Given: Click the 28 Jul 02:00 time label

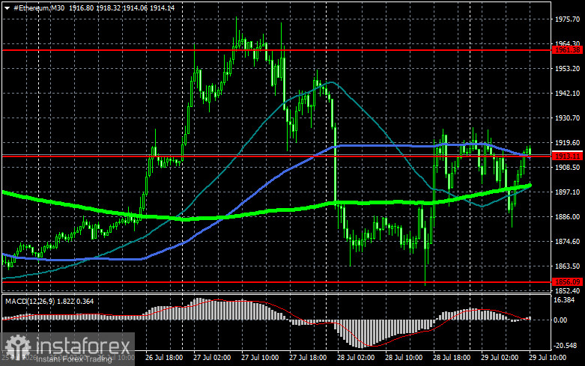Looking at the screenshot, I should tap(356, 358).
